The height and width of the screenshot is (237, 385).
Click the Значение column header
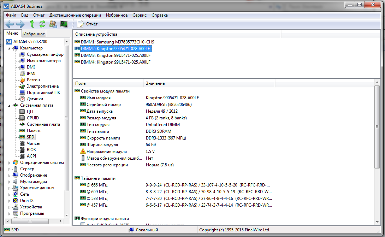[x=209, y=83]
